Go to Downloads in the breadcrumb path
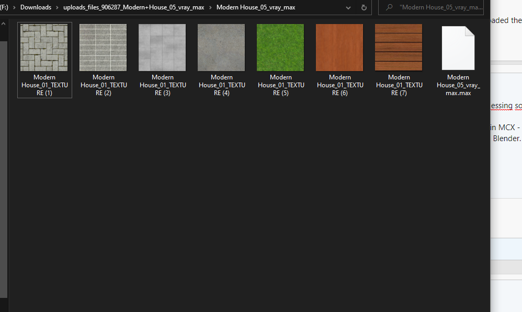The height and width of the screenshot is (312, 522). point(36,7)
